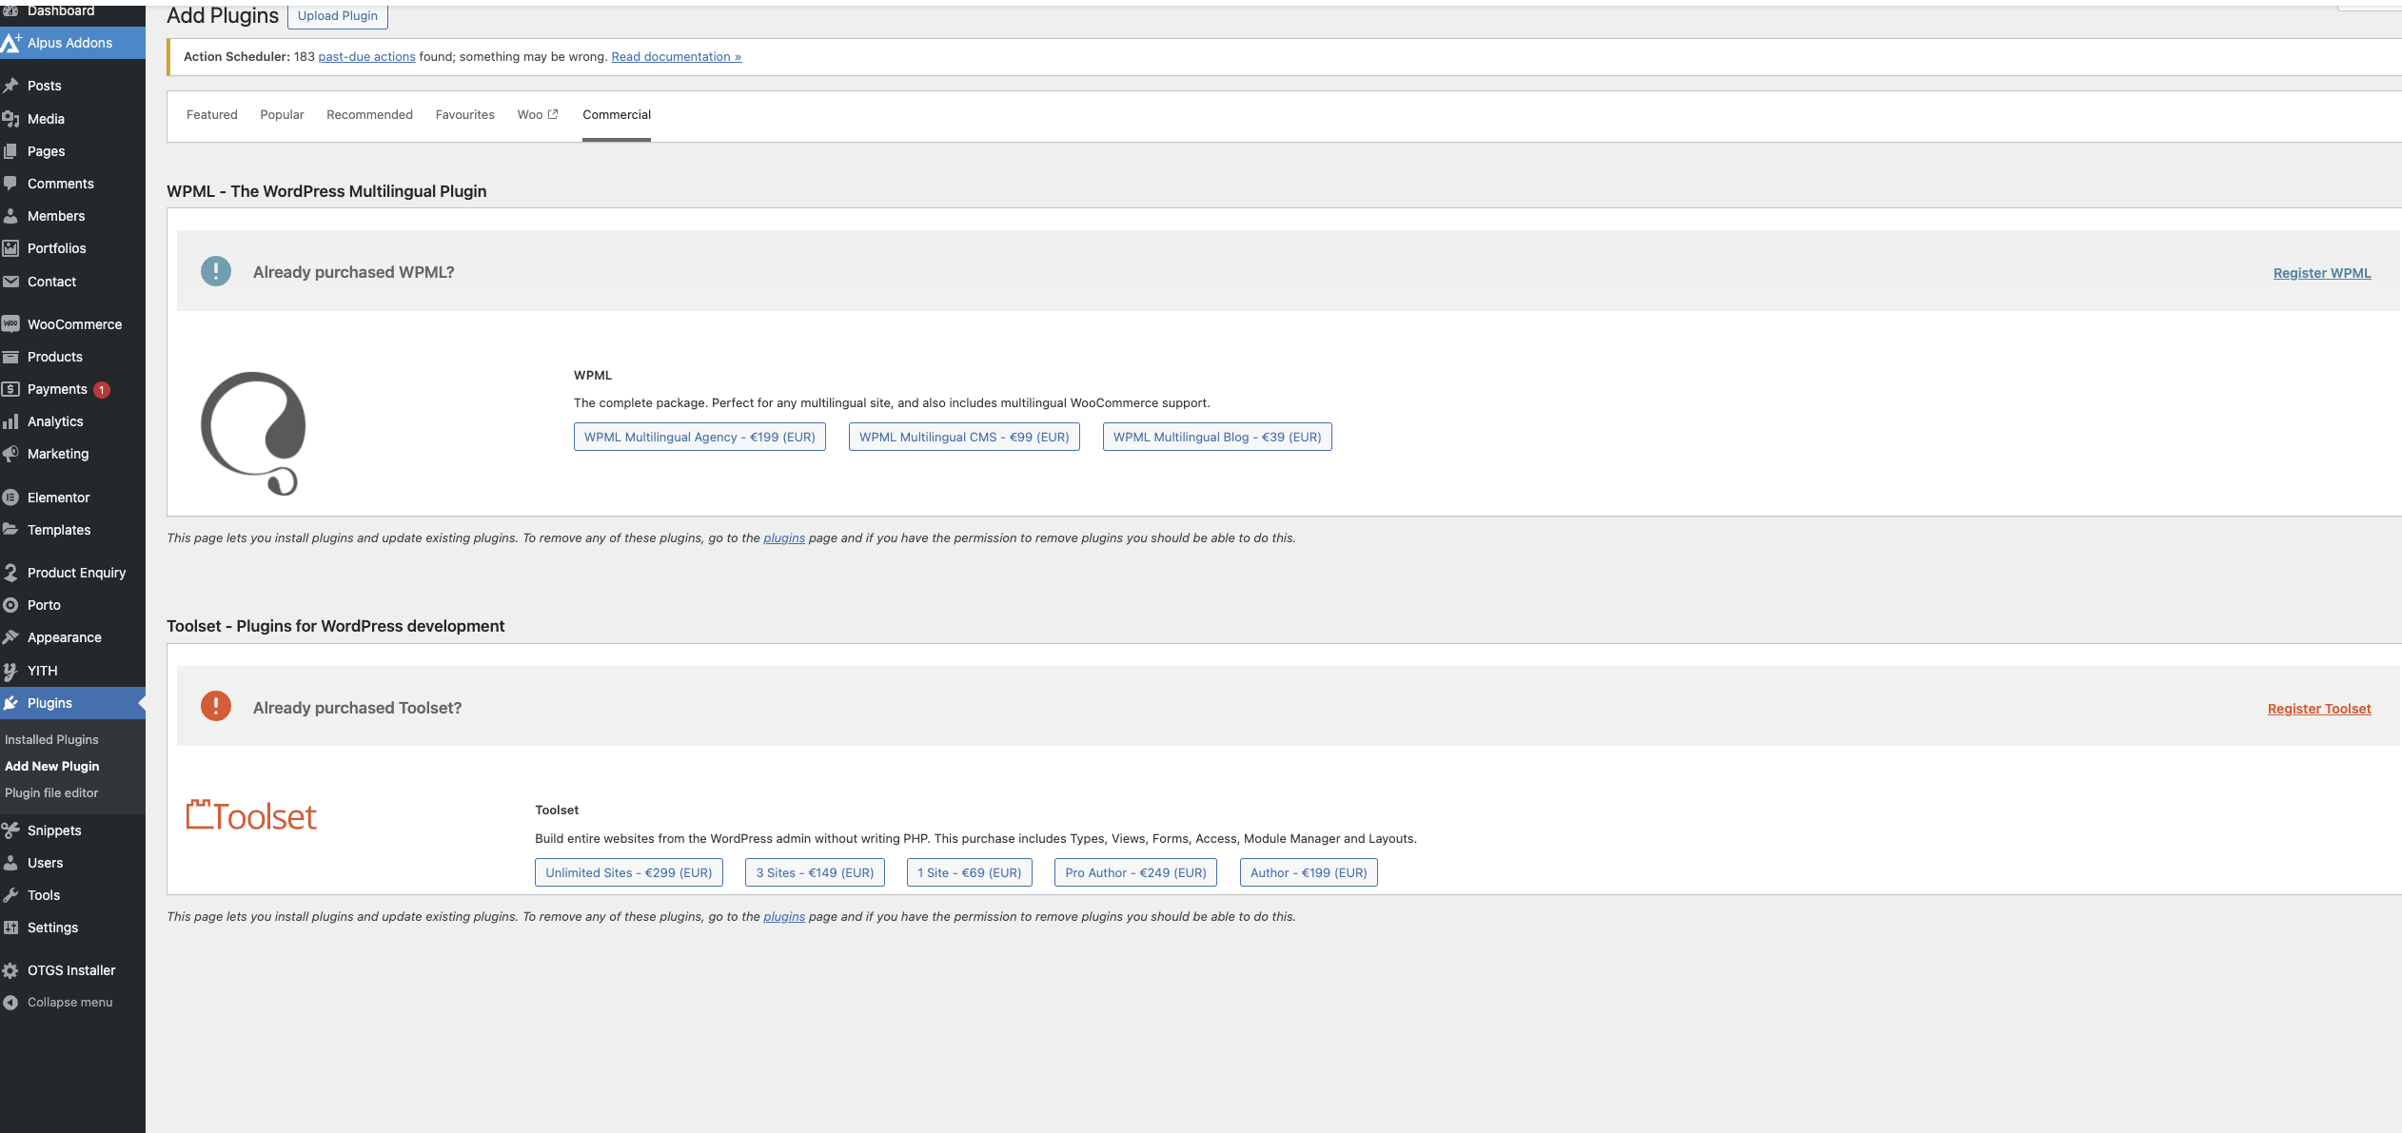Click the Elementor icon
This screenshot has height=1133, width=2402.
coord(11,498)
